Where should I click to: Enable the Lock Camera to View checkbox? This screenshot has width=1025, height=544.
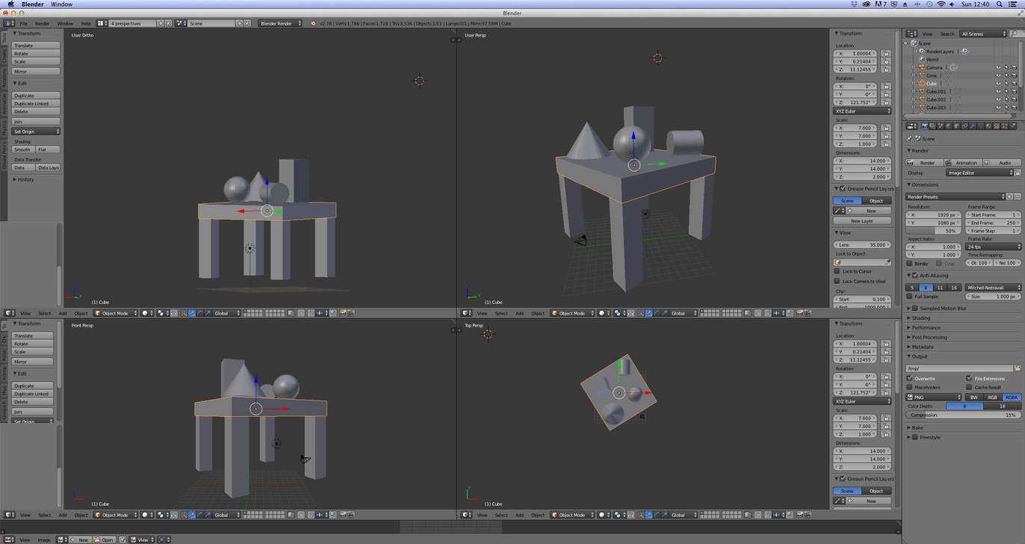click(x=837, y=281)
